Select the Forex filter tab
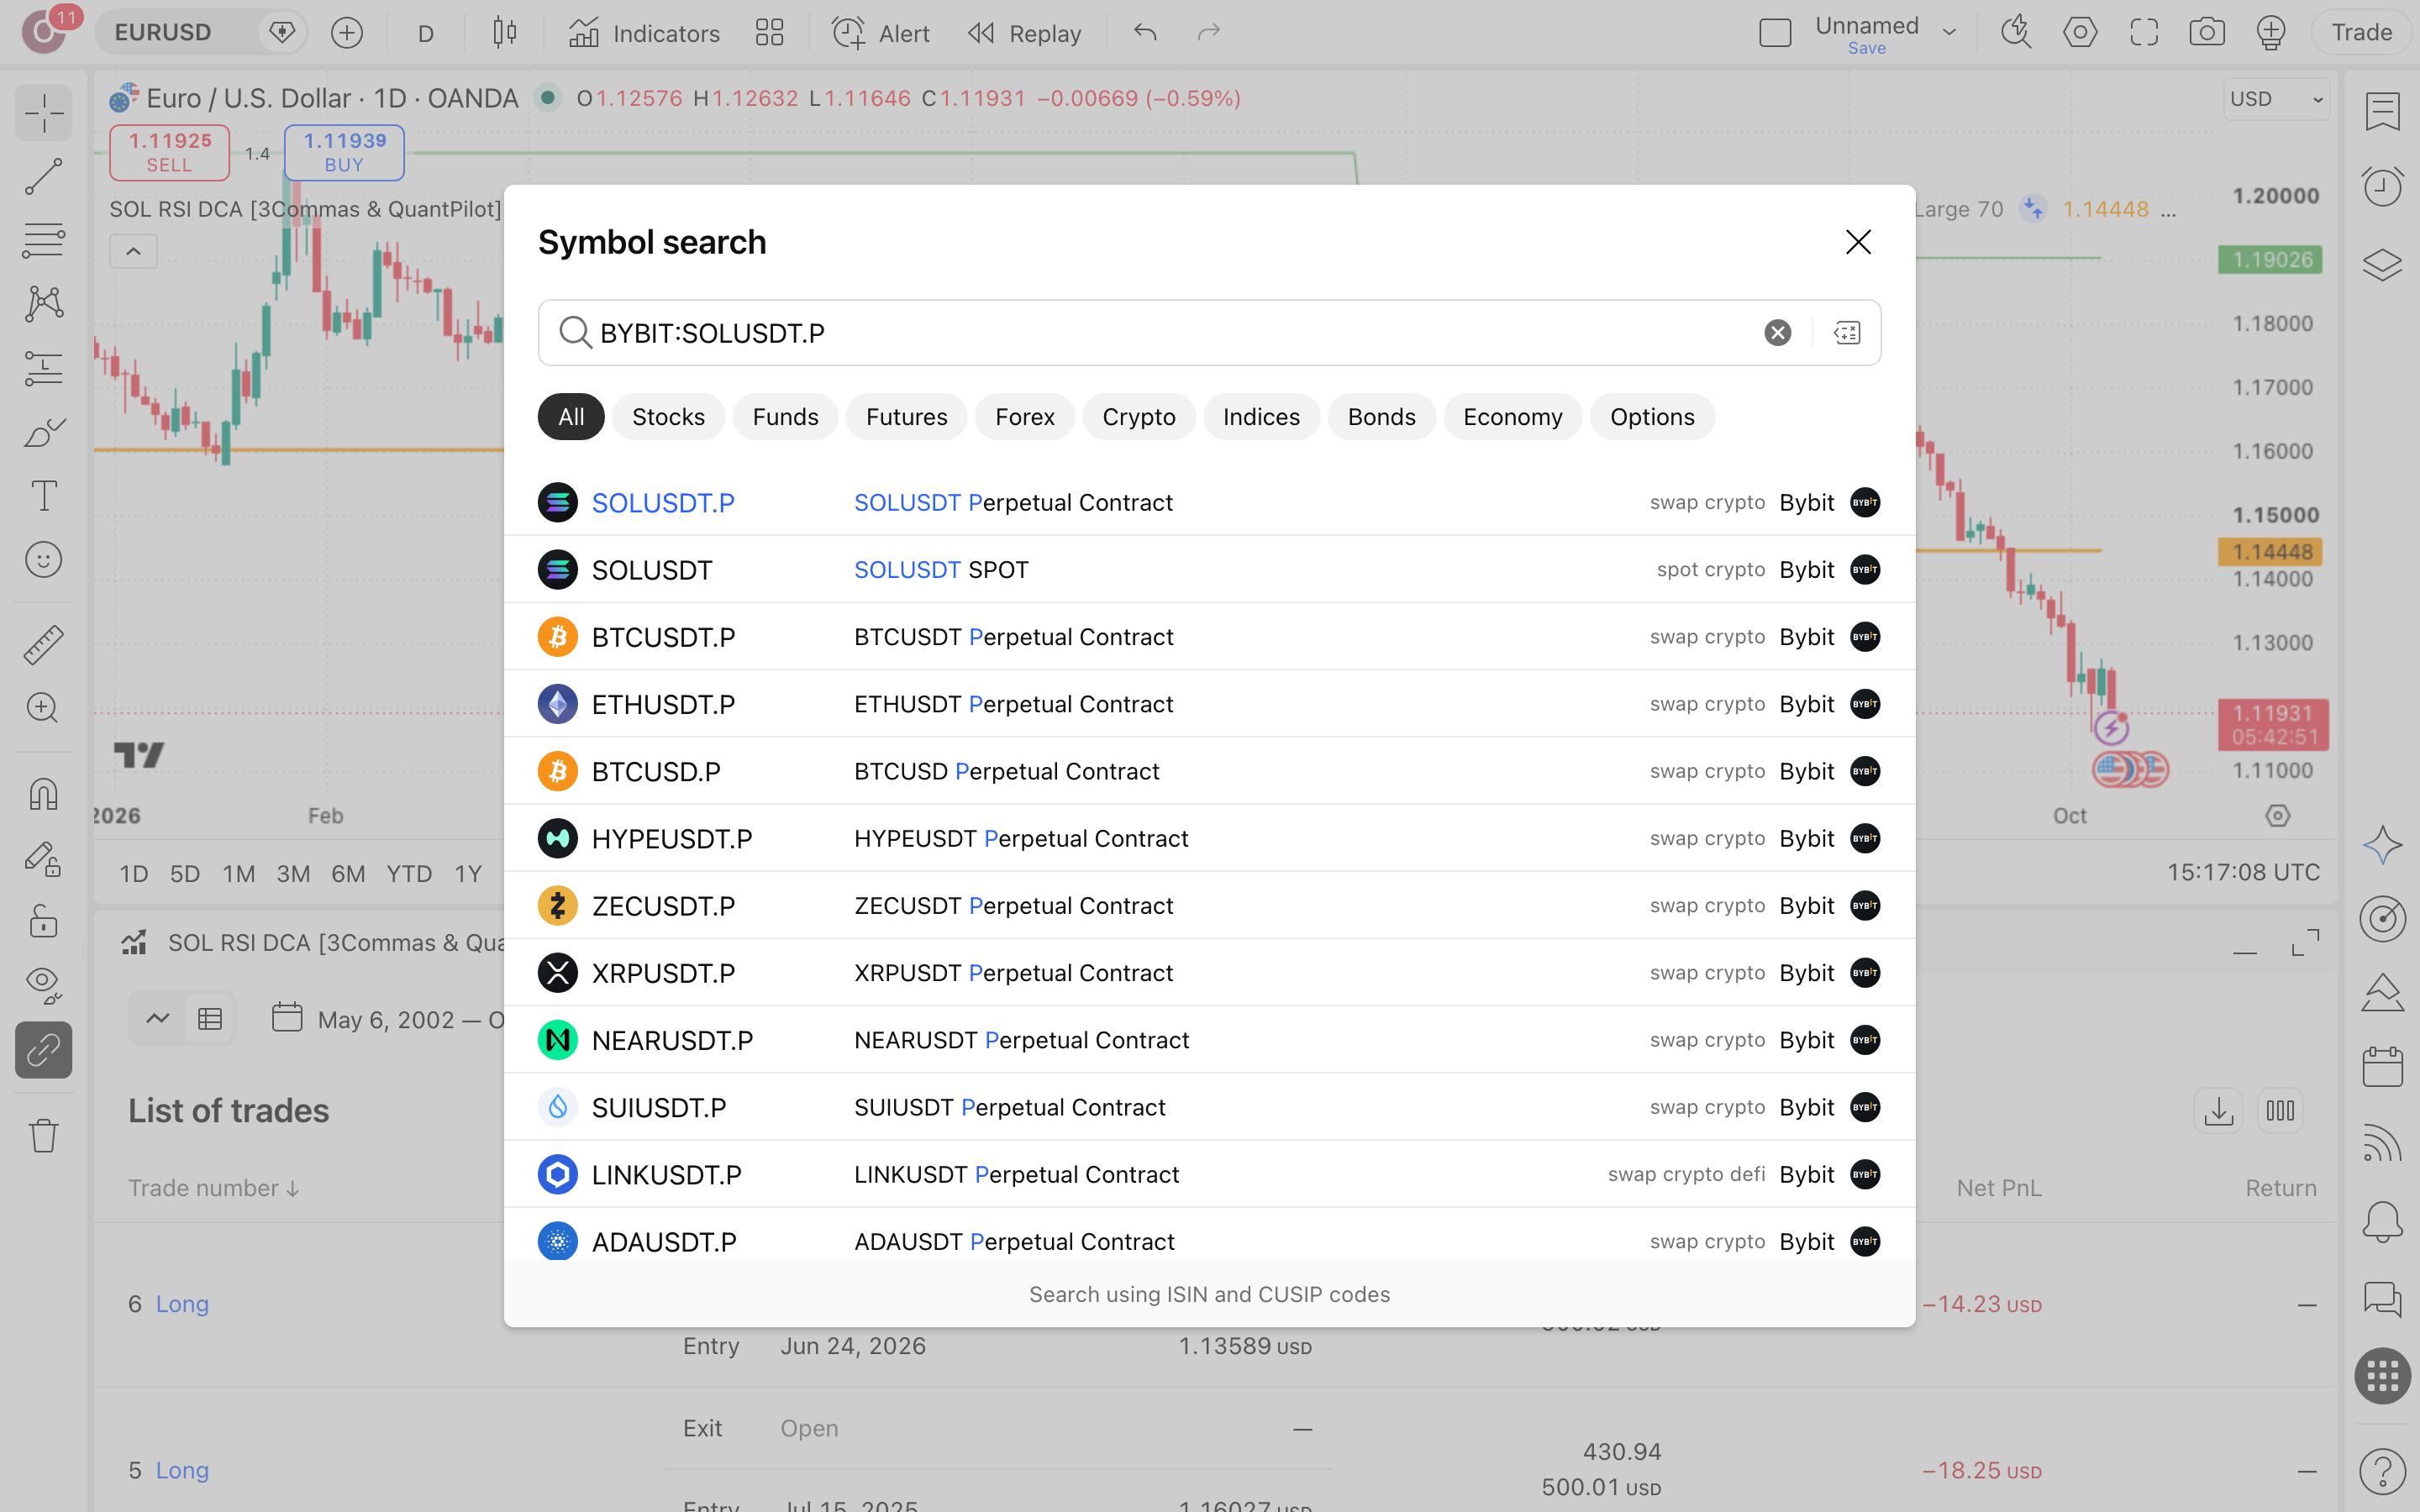 pos(1024,417)
